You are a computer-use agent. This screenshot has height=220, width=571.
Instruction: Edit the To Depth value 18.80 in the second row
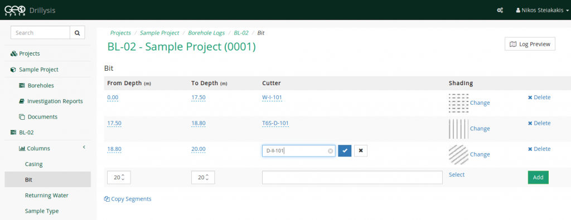[199, 123]
